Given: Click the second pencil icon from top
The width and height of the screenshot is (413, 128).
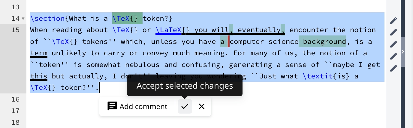Looking at the screenshot, I should click(x=393, y=32).
